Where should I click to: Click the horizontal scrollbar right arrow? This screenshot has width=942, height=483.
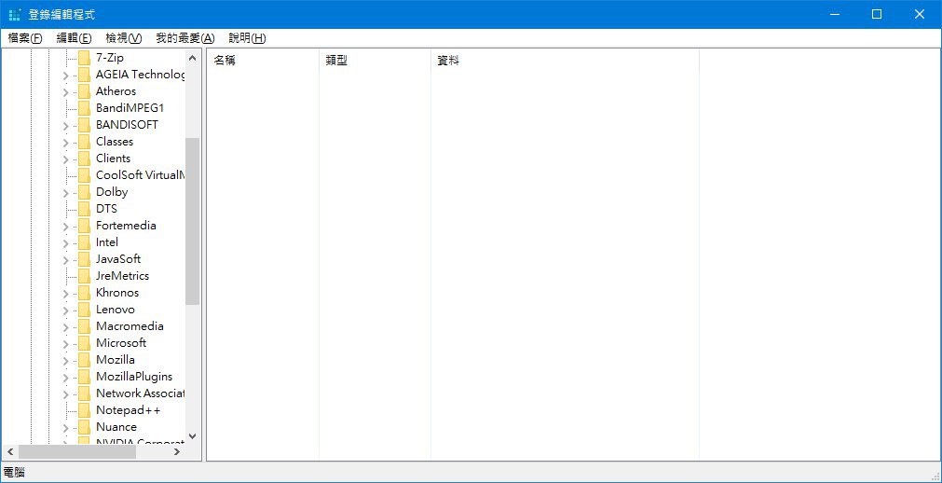coord(177,451)
